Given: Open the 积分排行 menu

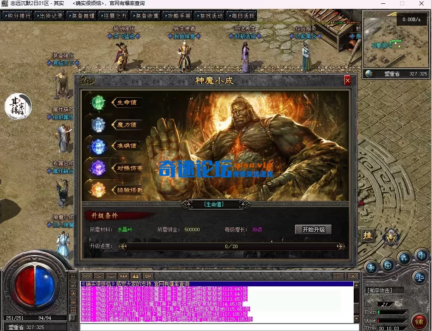Looking at the screenshot, I should coord(17,16).
